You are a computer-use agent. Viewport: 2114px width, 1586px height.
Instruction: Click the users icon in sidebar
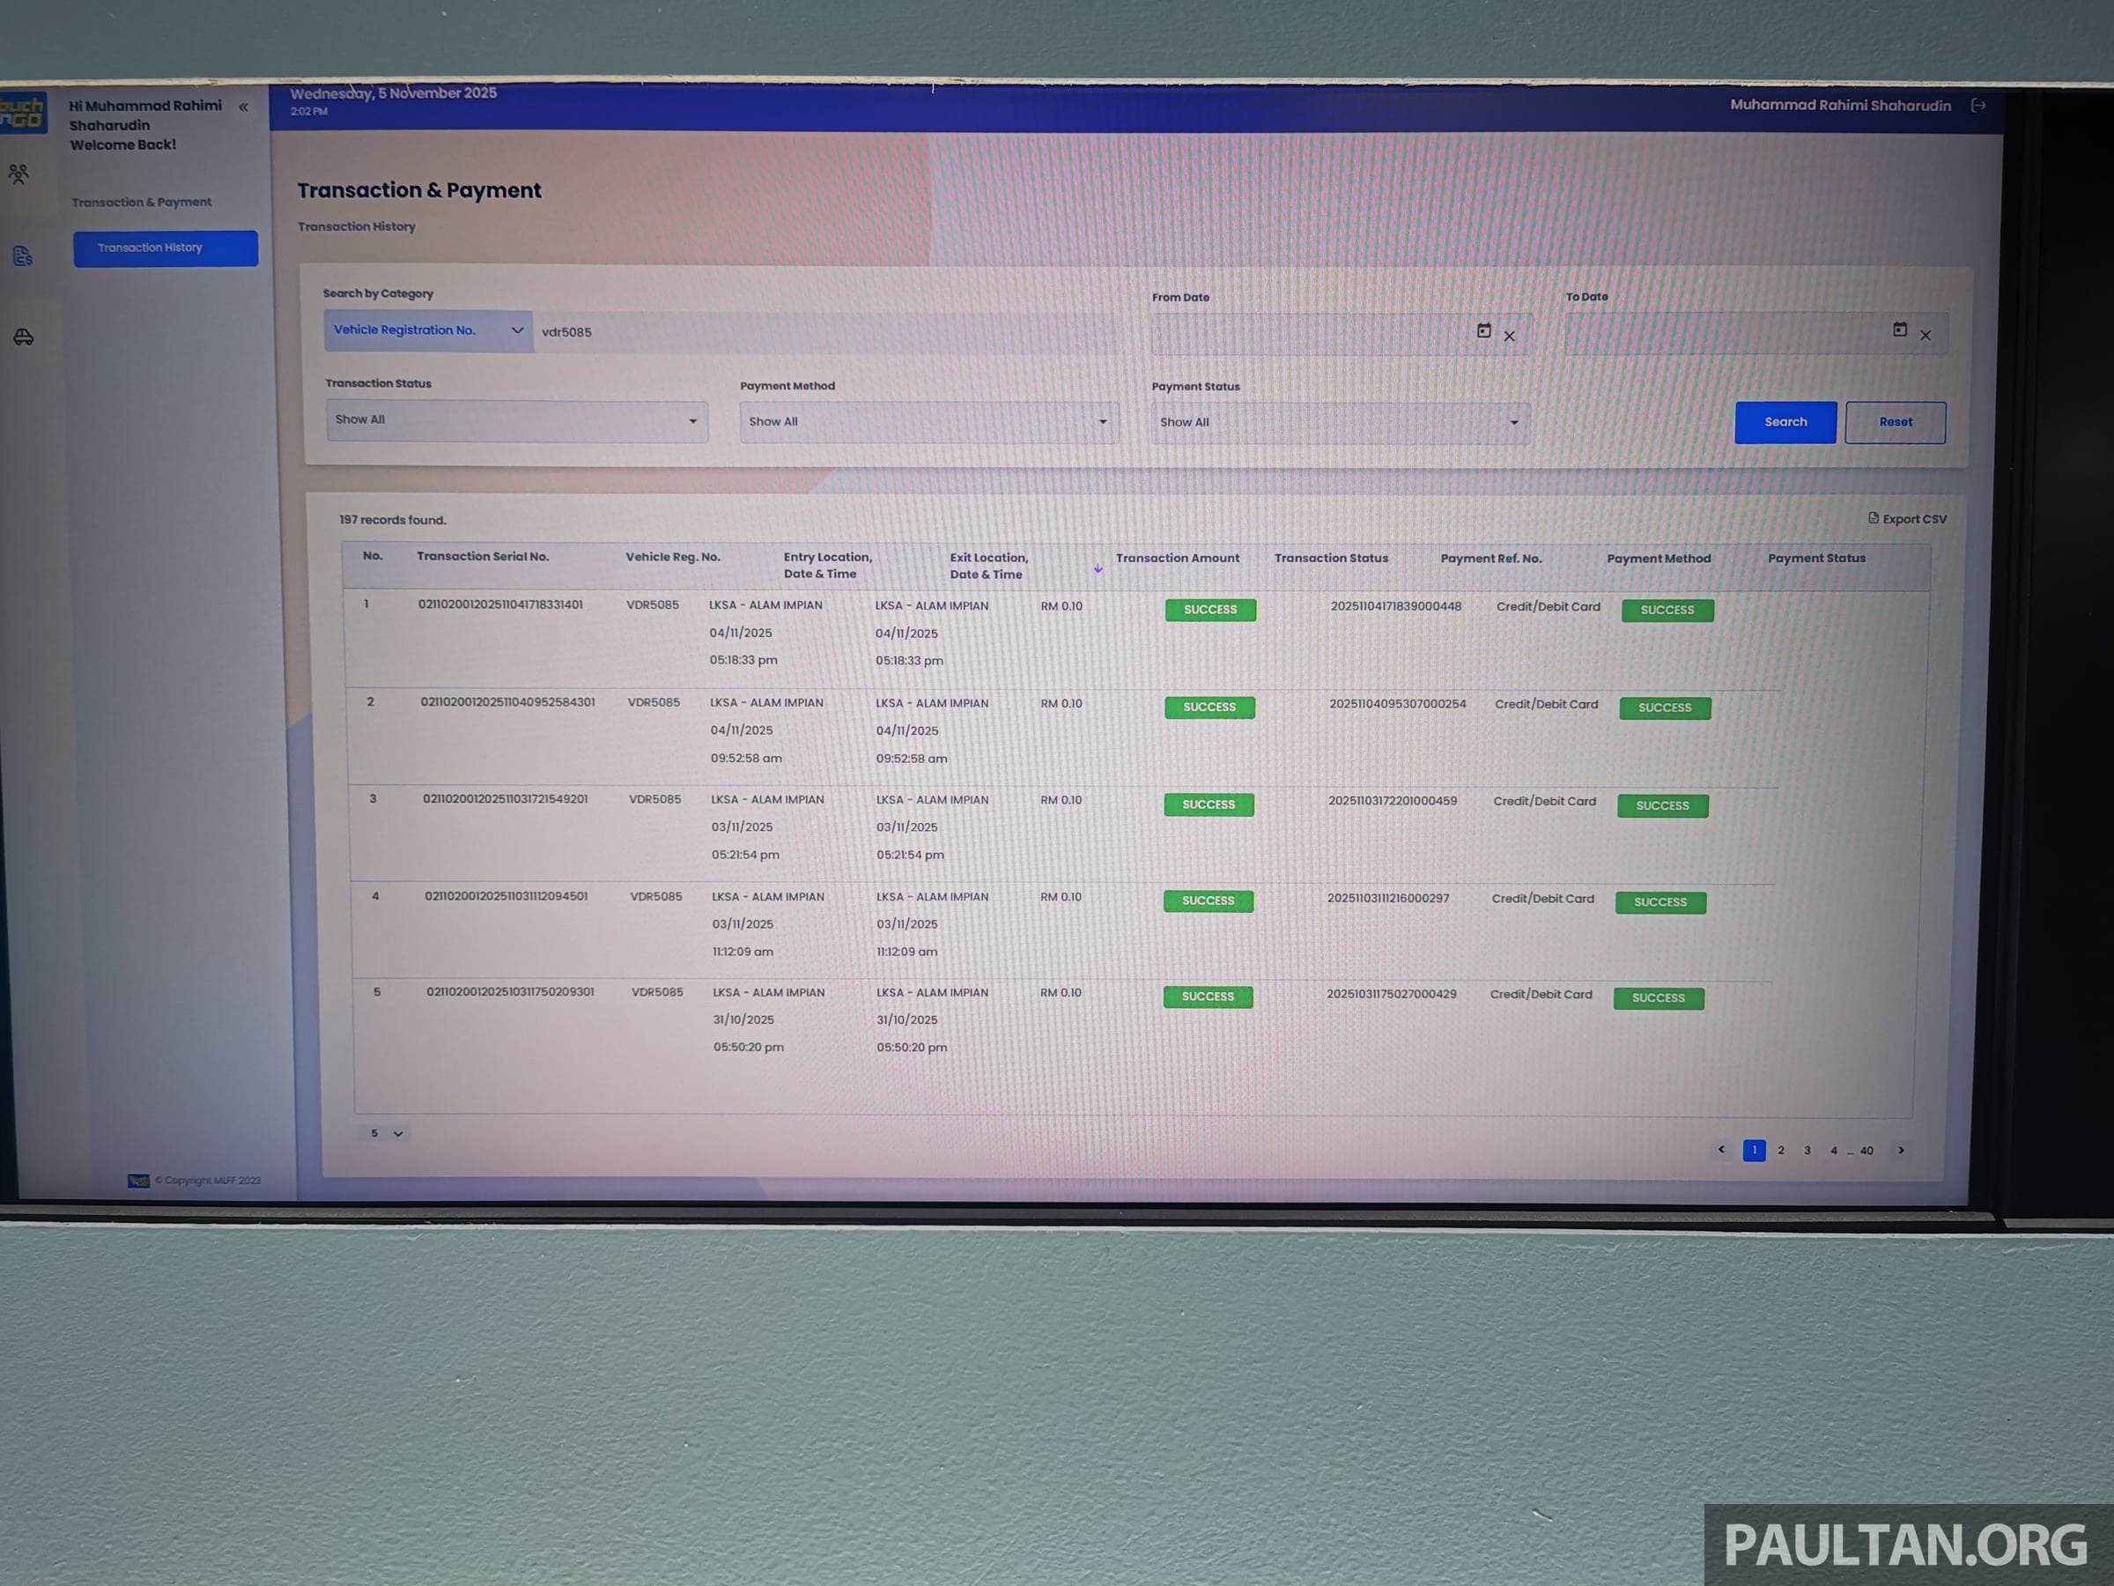point(18,174)
